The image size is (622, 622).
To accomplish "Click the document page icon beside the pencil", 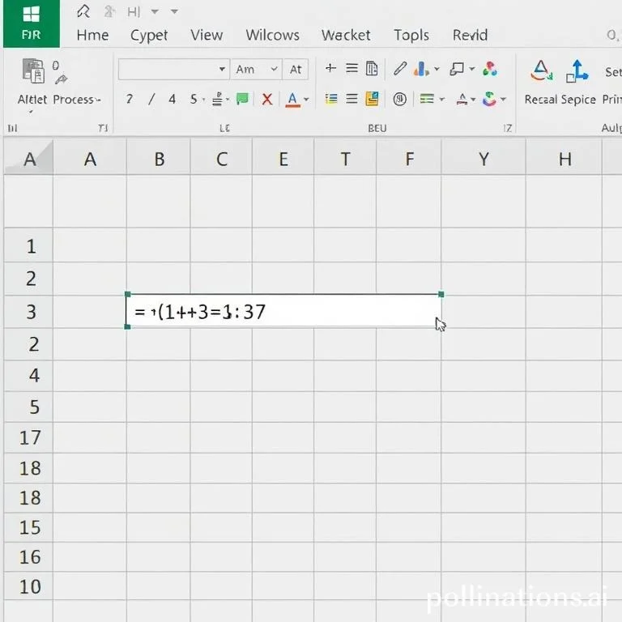I will coord(372,69).
